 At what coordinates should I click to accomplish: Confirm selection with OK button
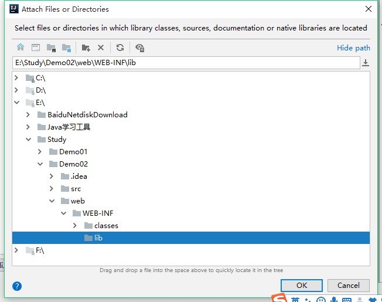[x=302, y=286]
